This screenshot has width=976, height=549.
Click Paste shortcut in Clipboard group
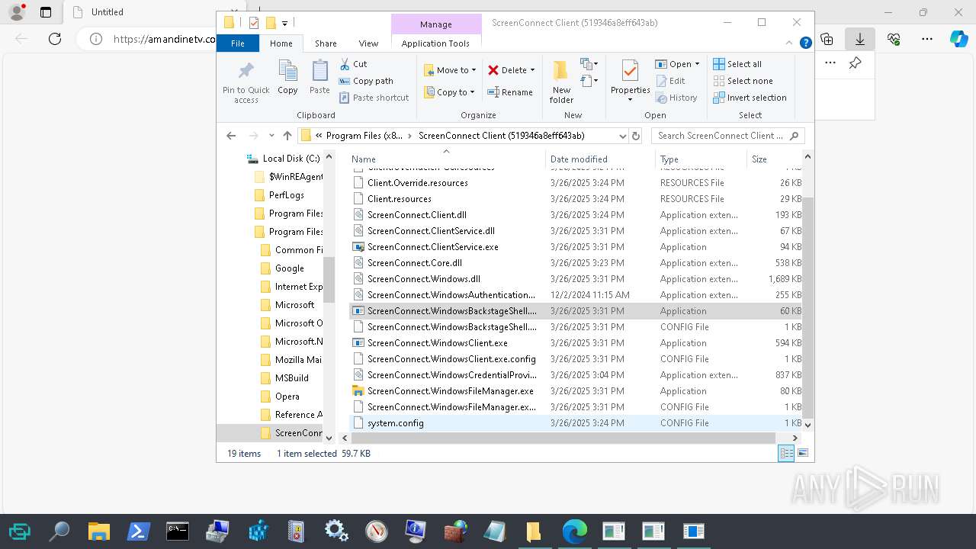pos(374,98)
